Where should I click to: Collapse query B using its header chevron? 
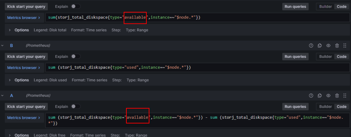pos(3,46)
